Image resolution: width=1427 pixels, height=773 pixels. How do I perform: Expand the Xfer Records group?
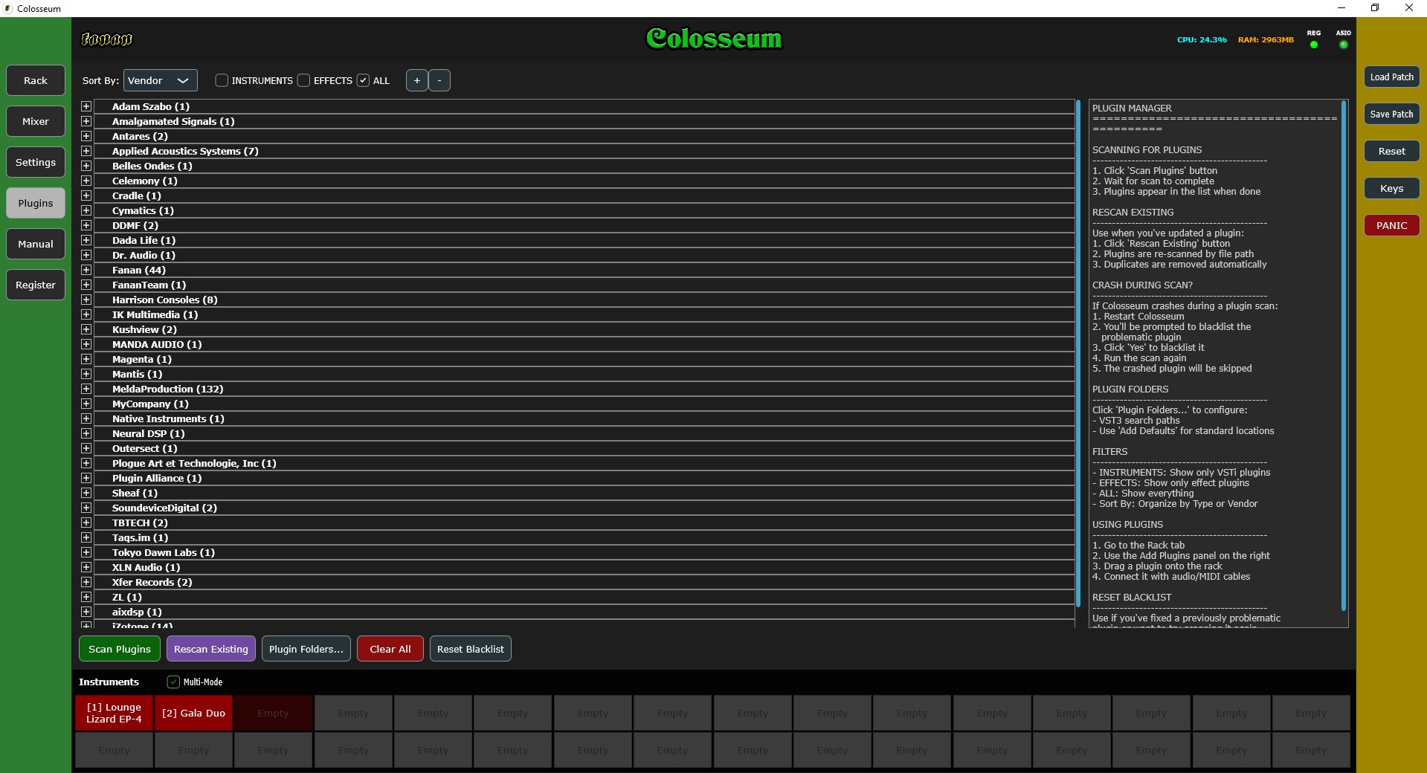(x=86, y=582)
